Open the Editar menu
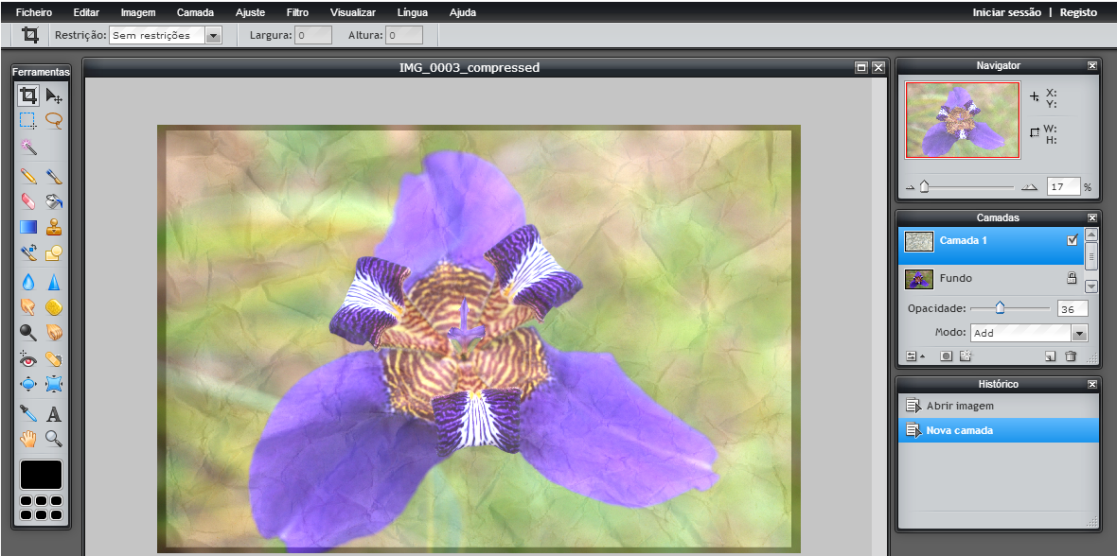1117x556 pixels. click(x=86, y=12)
